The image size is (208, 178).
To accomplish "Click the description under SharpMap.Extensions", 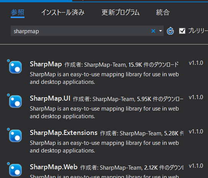I will pos(104,147).
